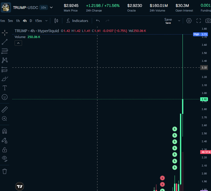Redo the chart action

tap(108, 21)
